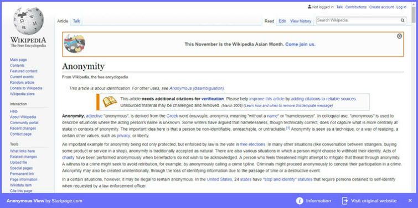Click the Not logged in user icon
The width and height of the screenshot is (418, 208).
pyautogui.click(x=309, y=7)
